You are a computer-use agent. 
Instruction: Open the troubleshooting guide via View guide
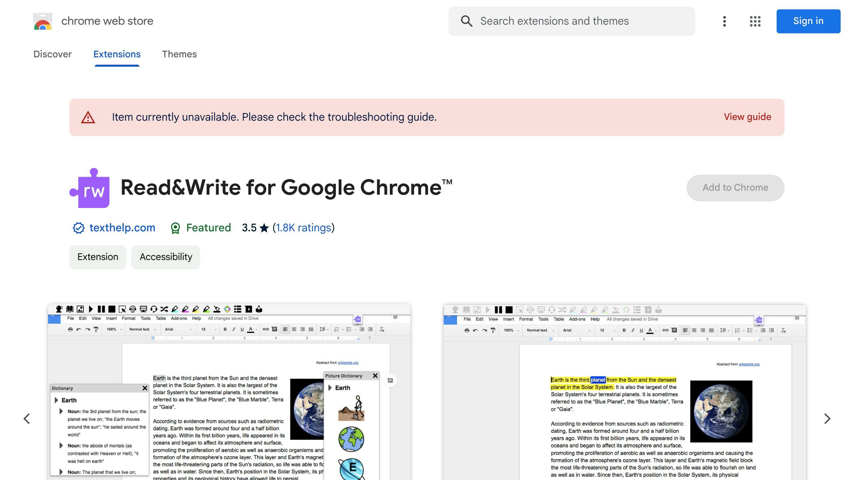click(x=747, y=117)
